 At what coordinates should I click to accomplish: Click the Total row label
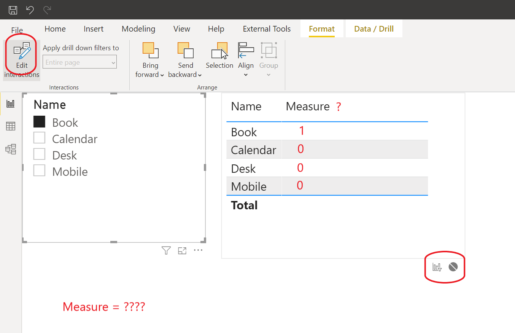pyautogui.click(x=244, y=206)
